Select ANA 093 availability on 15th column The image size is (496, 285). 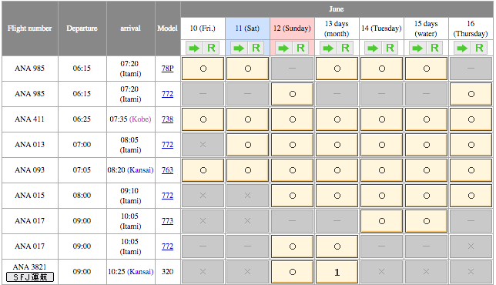427,170
